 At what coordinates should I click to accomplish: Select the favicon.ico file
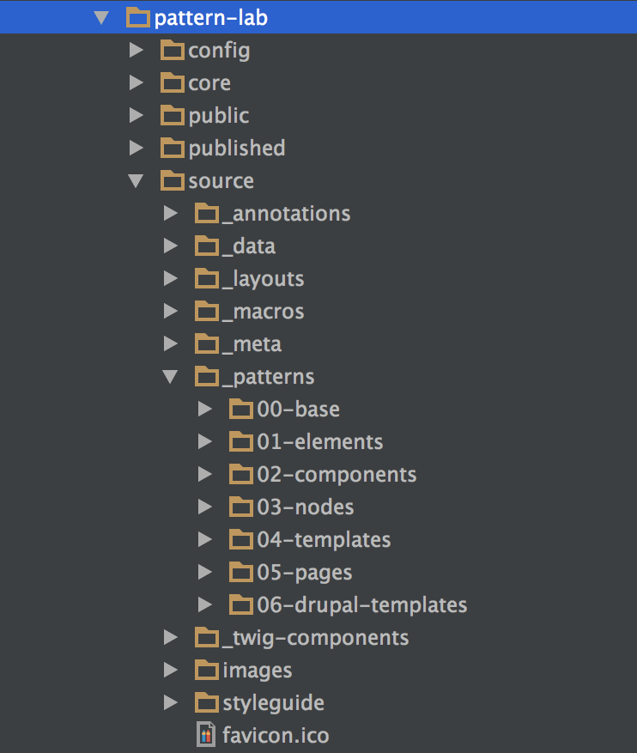(x=275, y=734)
